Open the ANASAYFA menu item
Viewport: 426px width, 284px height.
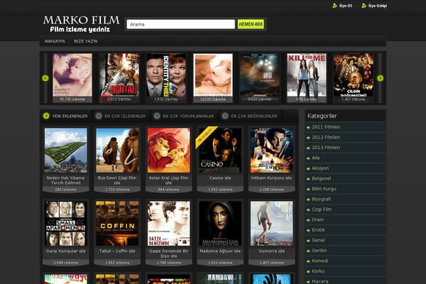[55, 41]
